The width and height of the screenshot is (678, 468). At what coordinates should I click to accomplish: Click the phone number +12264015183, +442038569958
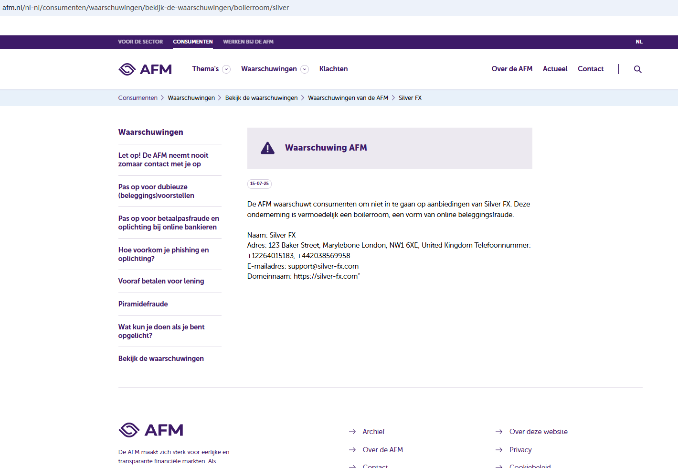(299, 256)
